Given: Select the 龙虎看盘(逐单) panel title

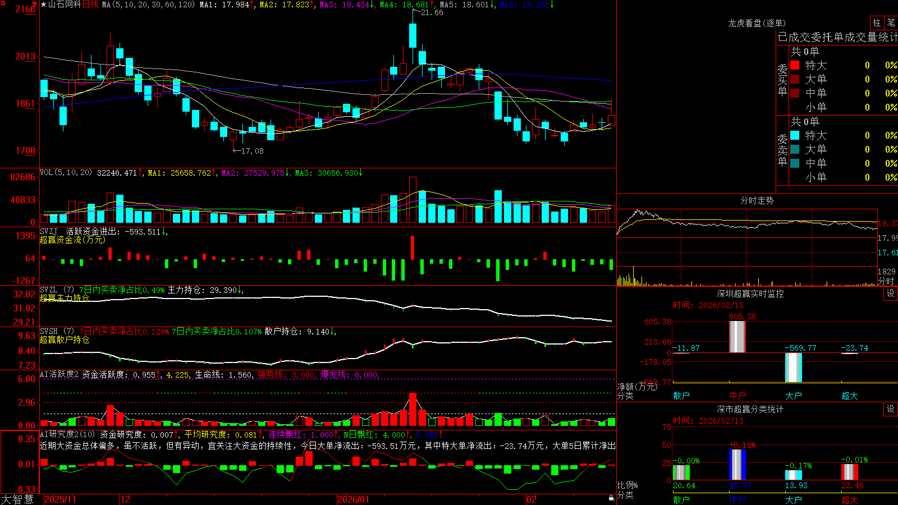Looking at the screenshot, I should pos(757,23).
